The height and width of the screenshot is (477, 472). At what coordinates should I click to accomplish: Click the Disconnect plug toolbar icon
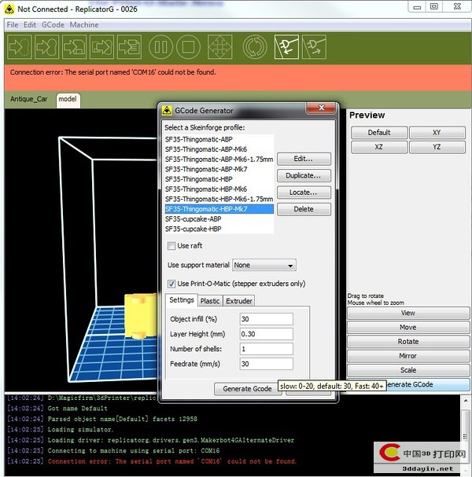pyautogui.click(x=314, y=47)
